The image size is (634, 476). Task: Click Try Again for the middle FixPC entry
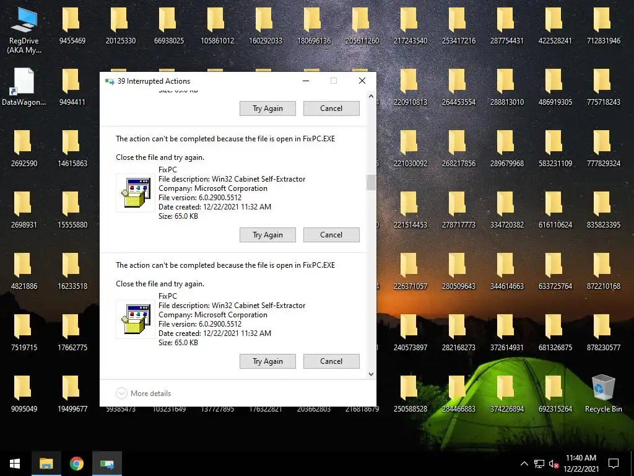[x=267, y=235]
